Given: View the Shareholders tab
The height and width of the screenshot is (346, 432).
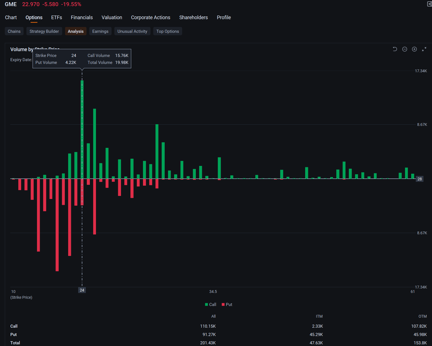Looking at the screenshot, I should (x=194, y=18).
